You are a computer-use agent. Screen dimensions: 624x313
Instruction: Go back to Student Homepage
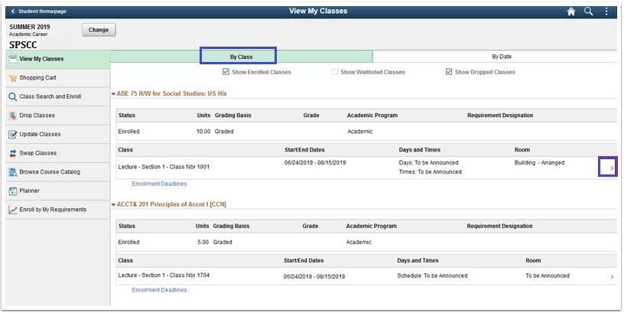click(38, 11)
